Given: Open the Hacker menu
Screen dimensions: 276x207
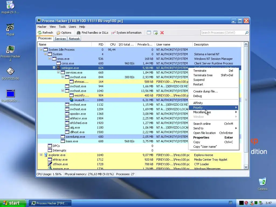Looking at the screenshot, I should pos(42,27).
